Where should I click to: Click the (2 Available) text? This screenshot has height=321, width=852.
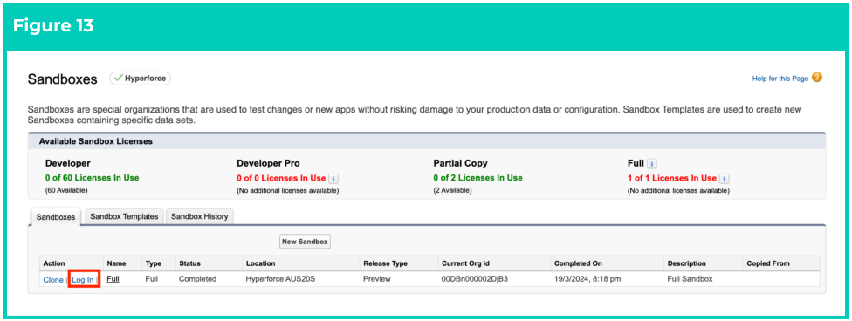tap(452, 191)
